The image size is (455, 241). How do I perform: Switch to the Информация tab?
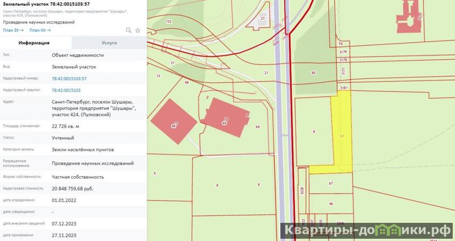point(34,43)
